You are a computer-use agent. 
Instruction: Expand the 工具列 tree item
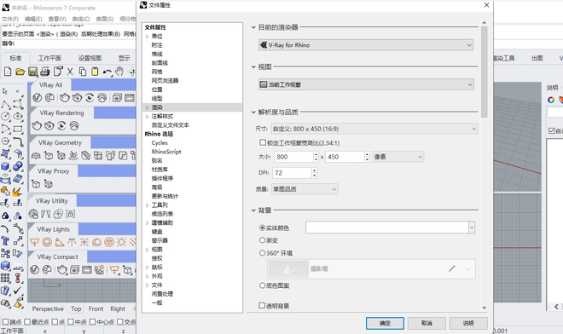[148, 205]
